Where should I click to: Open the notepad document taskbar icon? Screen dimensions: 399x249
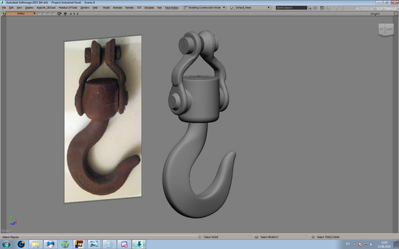109,244
